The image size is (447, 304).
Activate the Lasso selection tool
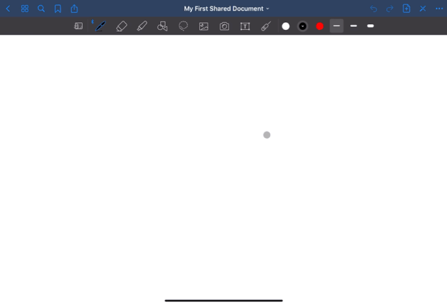pos(183,26)
